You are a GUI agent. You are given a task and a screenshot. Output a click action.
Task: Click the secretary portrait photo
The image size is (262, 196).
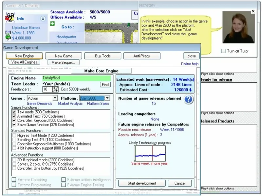click(238, 27)
